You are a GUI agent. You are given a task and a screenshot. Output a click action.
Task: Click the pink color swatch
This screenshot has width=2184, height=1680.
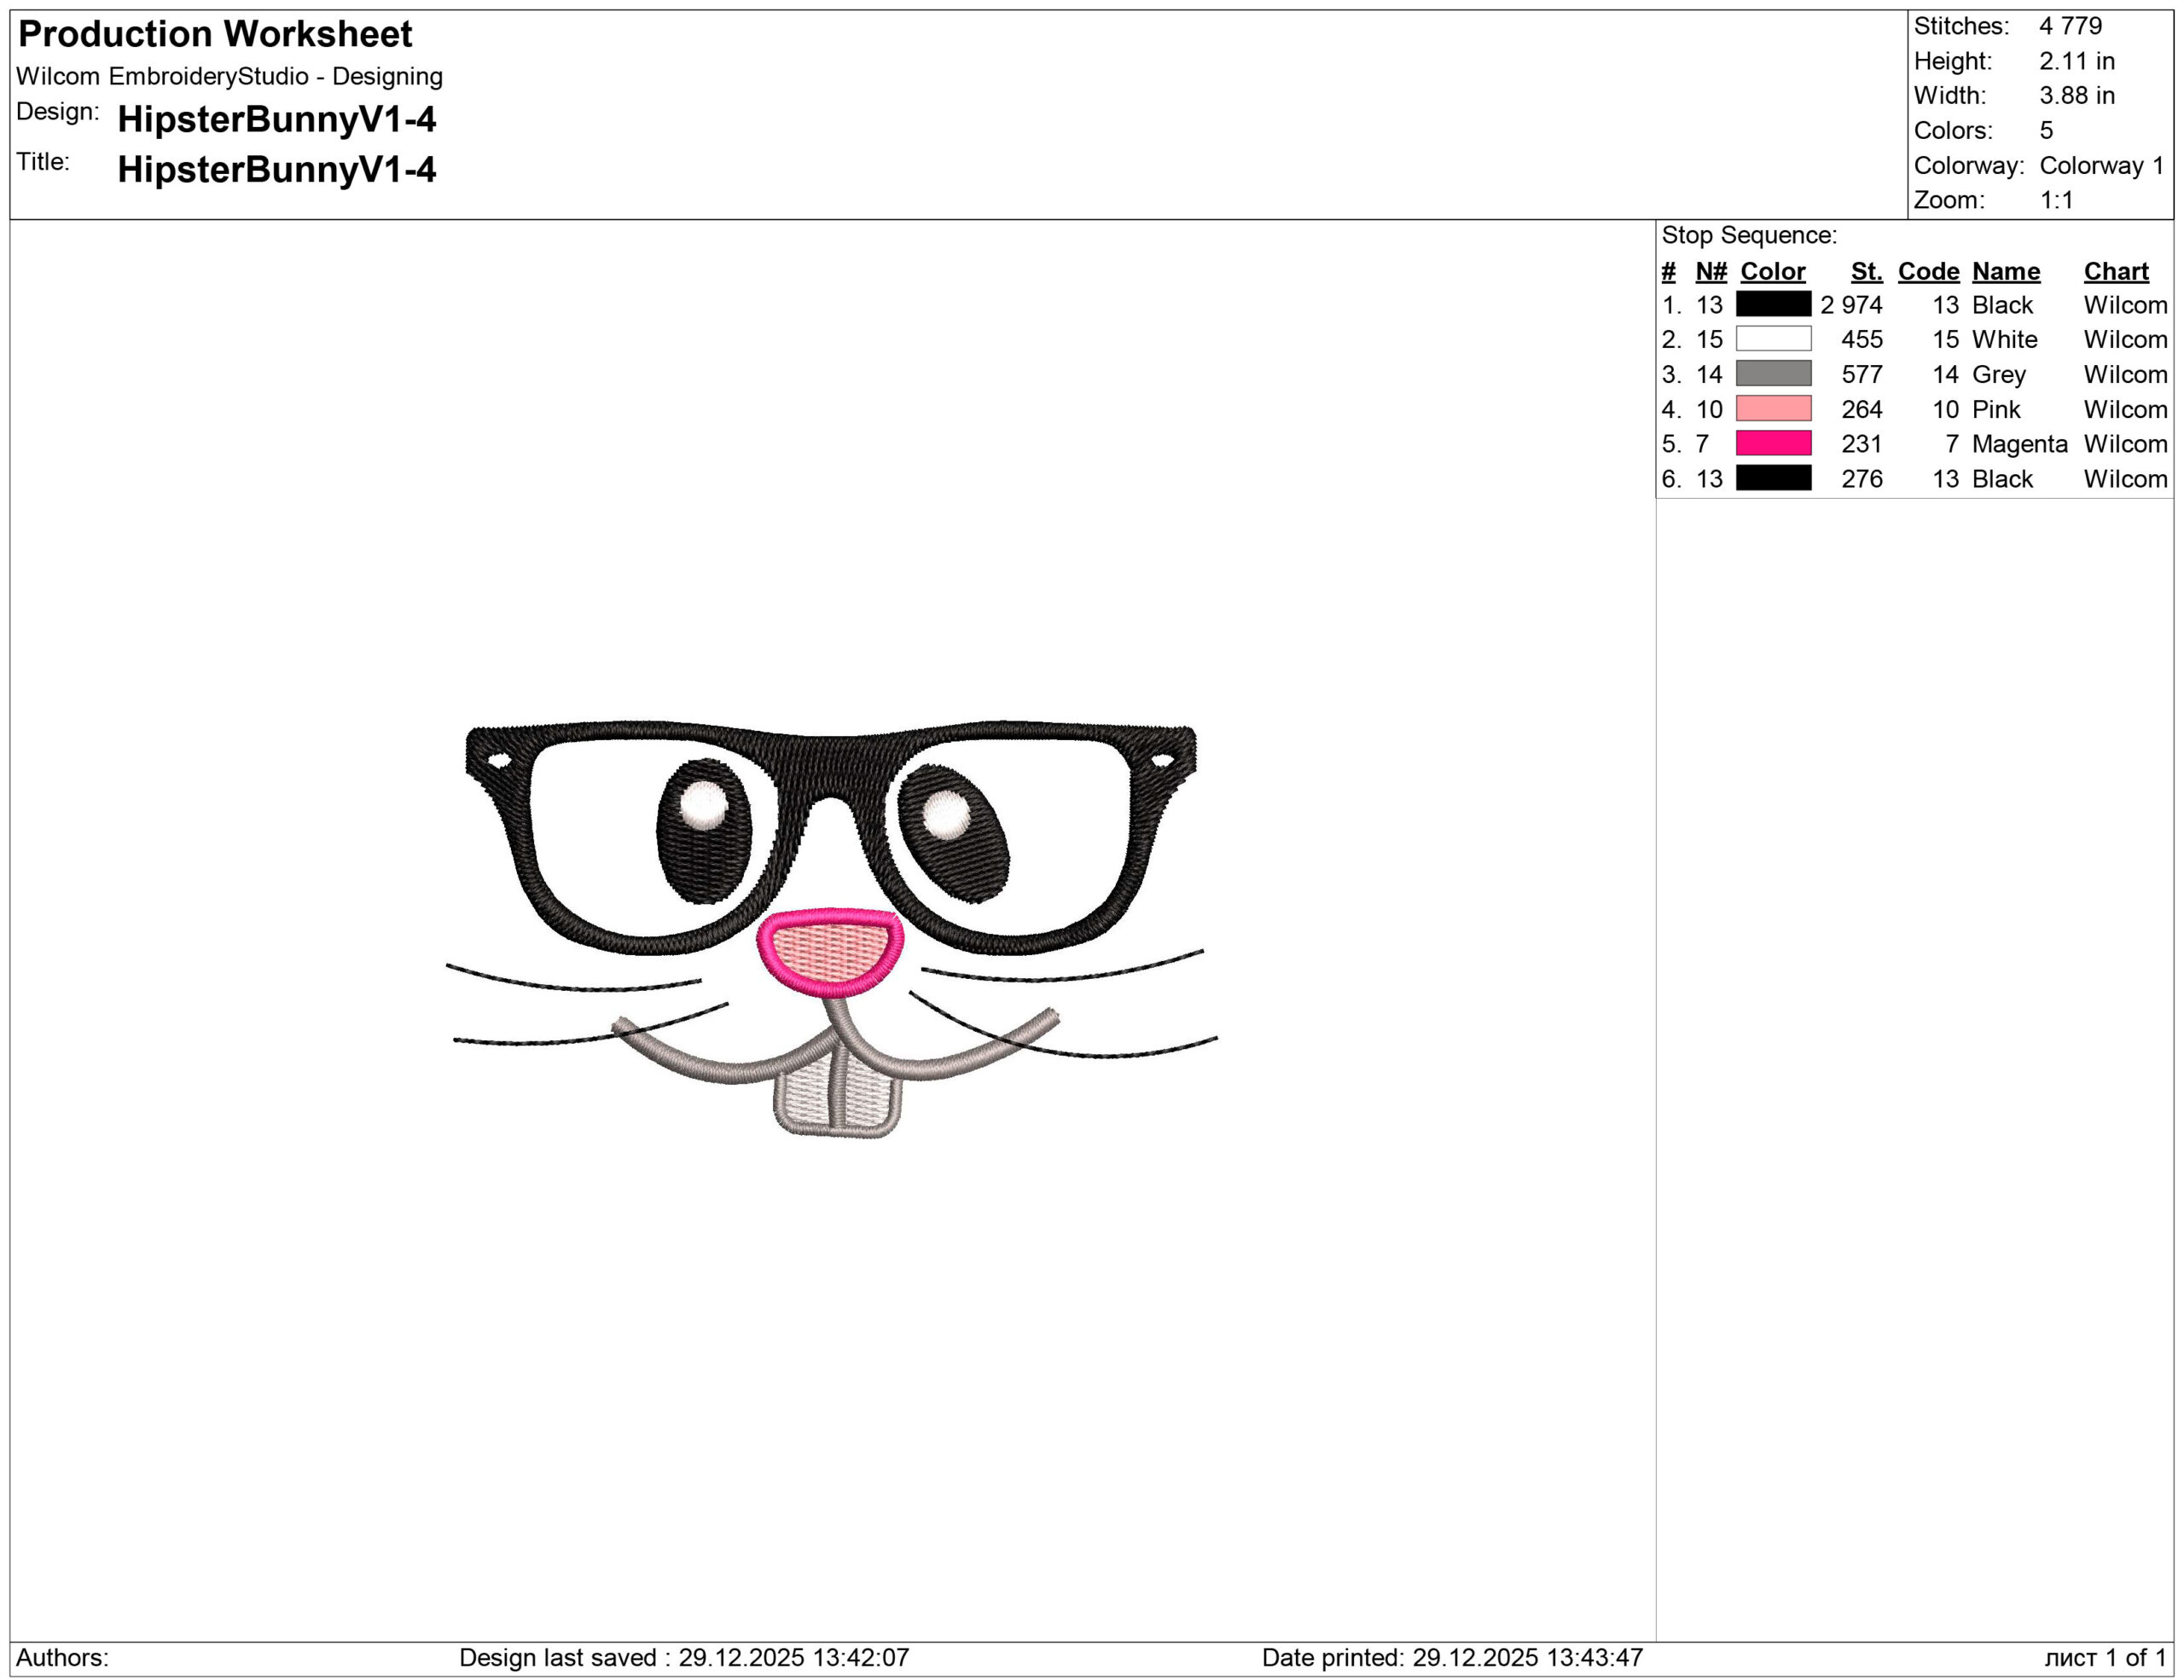pyautogui.click(x=1773, y=408)
